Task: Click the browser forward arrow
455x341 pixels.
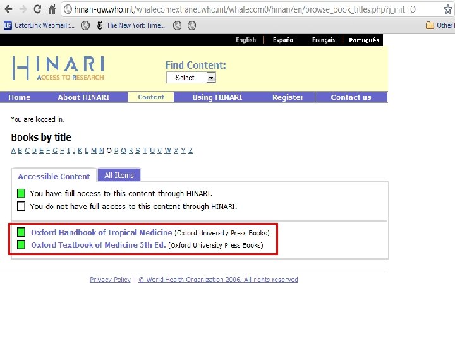Action: pyautogui.click(x=23, y=9)
